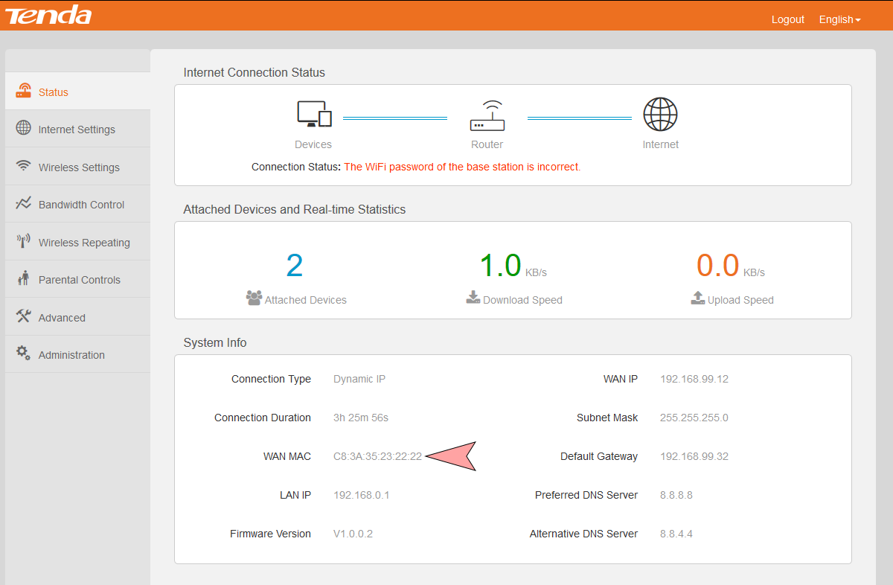Viewport: 893px width, 585px height.
Task: Go to the Bandwidth Control page
Action: (81, 205)
